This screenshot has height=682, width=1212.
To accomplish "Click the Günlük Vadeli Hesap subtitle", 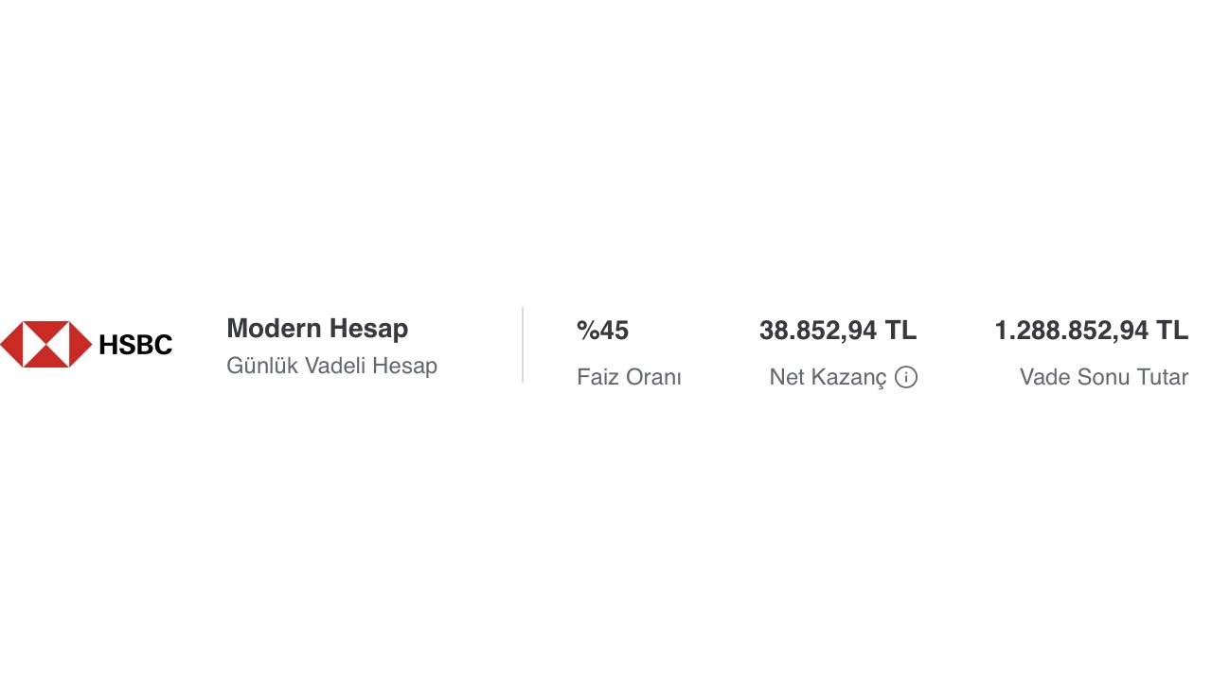I will click(331, 366).
